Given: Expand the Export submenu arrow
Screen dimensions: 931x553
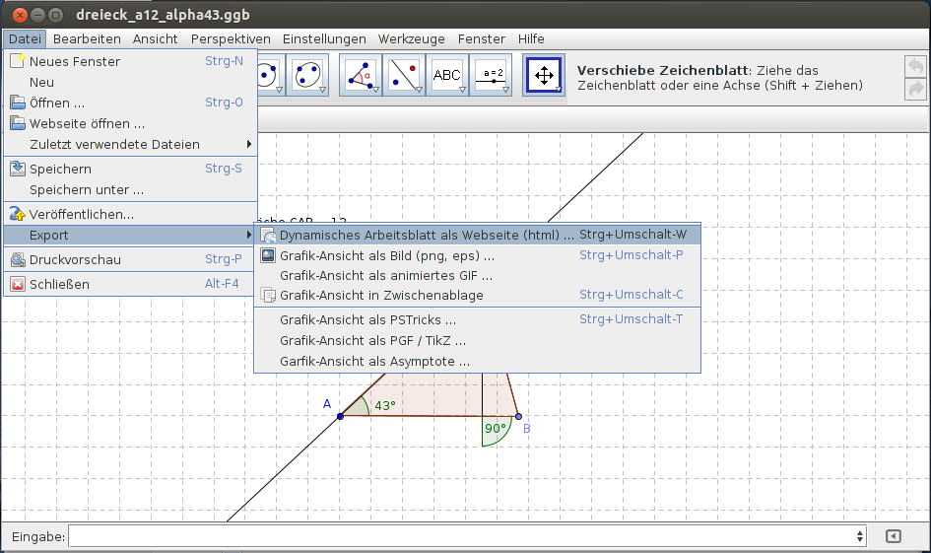Looking at the screenshot, I should pyautogui.click(x=249, y=235).
